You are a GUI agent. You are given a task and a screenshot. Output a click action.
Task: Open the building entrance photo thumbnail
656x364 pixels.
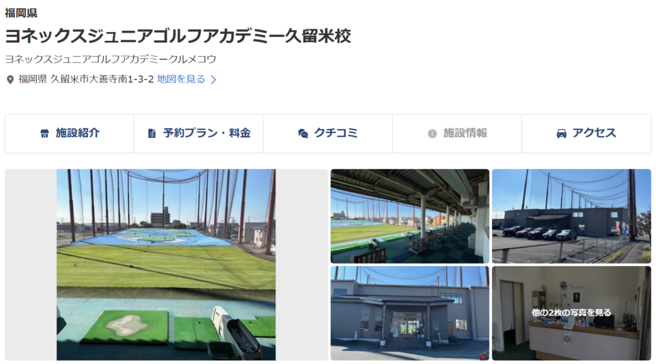[x=410, y=313]
